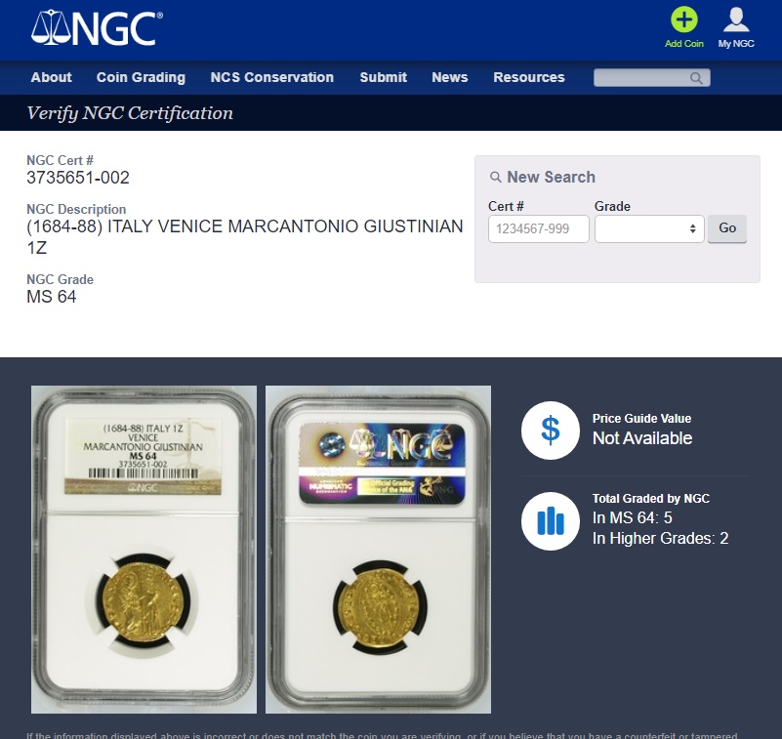Click the bar chart Total Graded icon
This screenshot has height=739, width=782.
550,521
